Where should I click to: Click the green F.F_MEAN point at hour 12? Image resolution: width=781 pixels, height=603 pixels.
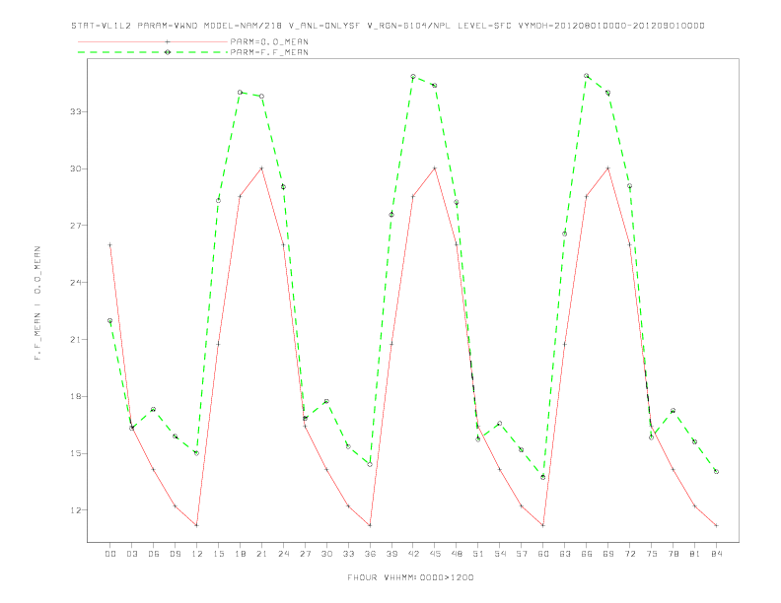pyautogui.click(x=197, y=453)
